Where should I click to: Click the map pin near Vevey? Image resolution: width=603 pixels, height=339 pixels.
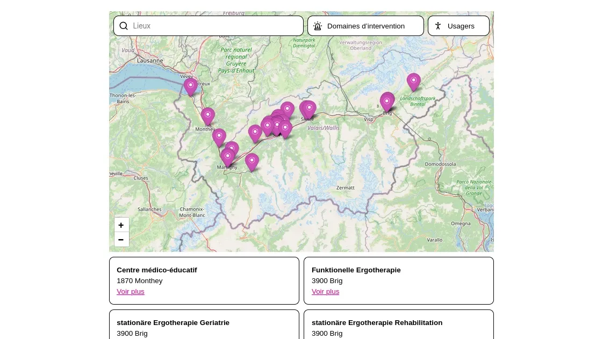tap(190, 86)
